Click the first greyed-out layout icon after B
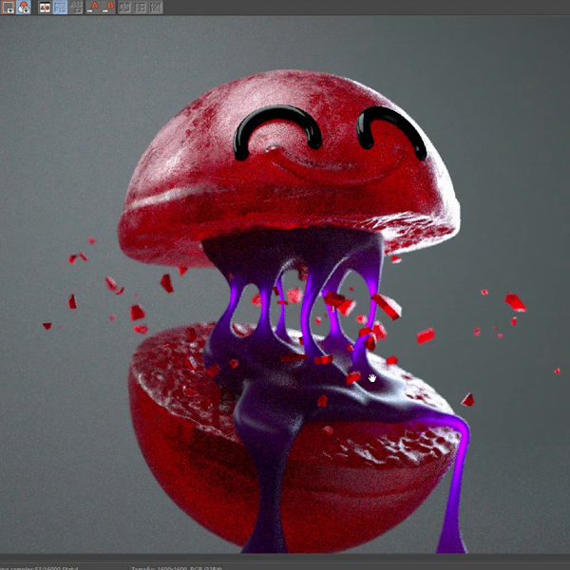 click(124, 7)
